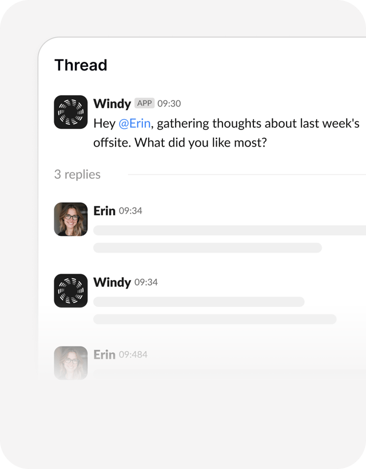
Task: Click the 09:30 timestamp on Windy's message
Action: point(169,104)
